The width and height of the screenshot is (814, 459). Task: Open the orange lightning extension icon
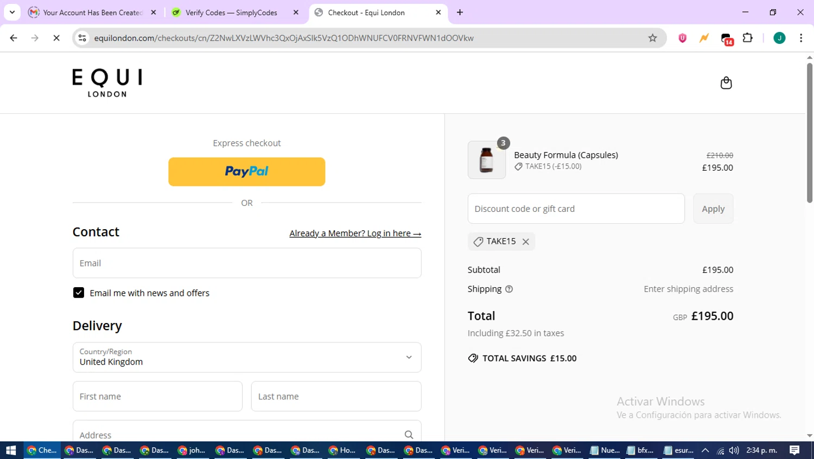click(x=704, y=38)
